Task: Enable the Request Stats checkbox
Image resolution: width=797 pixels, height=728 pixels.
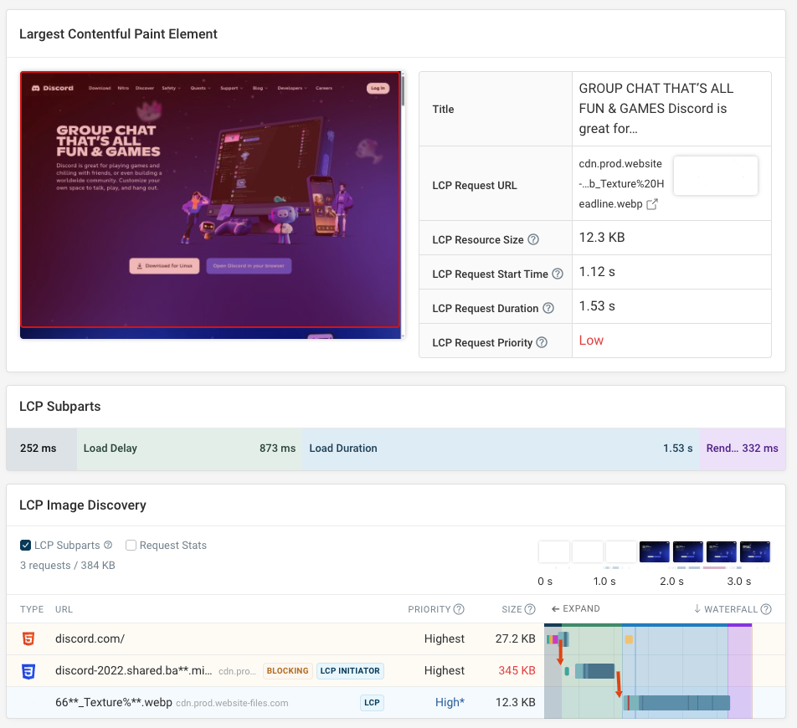Action: (131, 545)
